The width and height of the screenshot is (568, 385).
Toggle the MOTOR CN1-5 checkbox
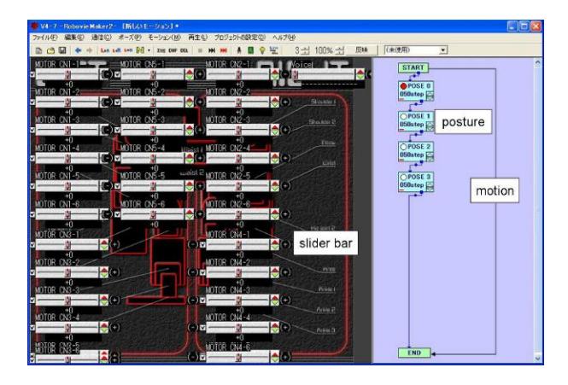pos(32,186)
